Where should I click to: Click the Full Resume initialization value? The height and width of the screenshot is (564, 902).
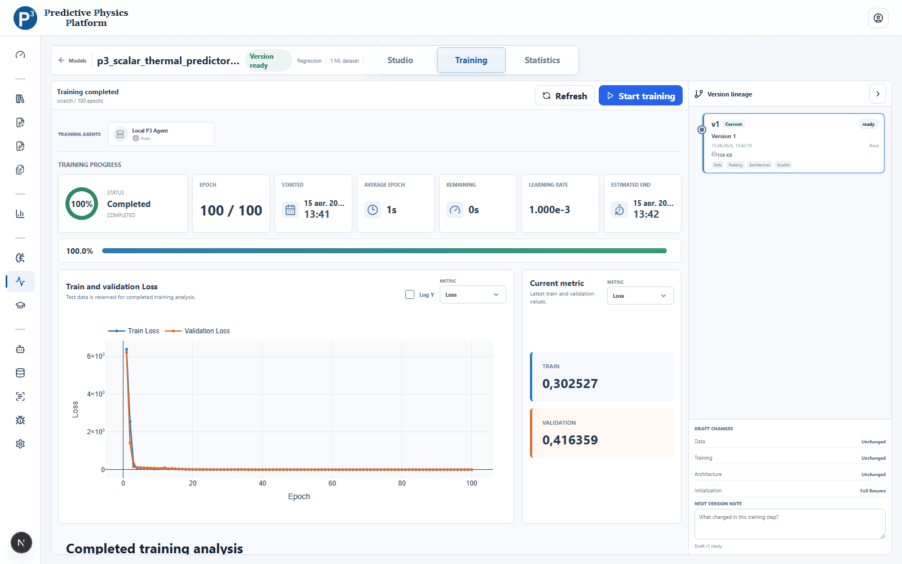(873, 491)
